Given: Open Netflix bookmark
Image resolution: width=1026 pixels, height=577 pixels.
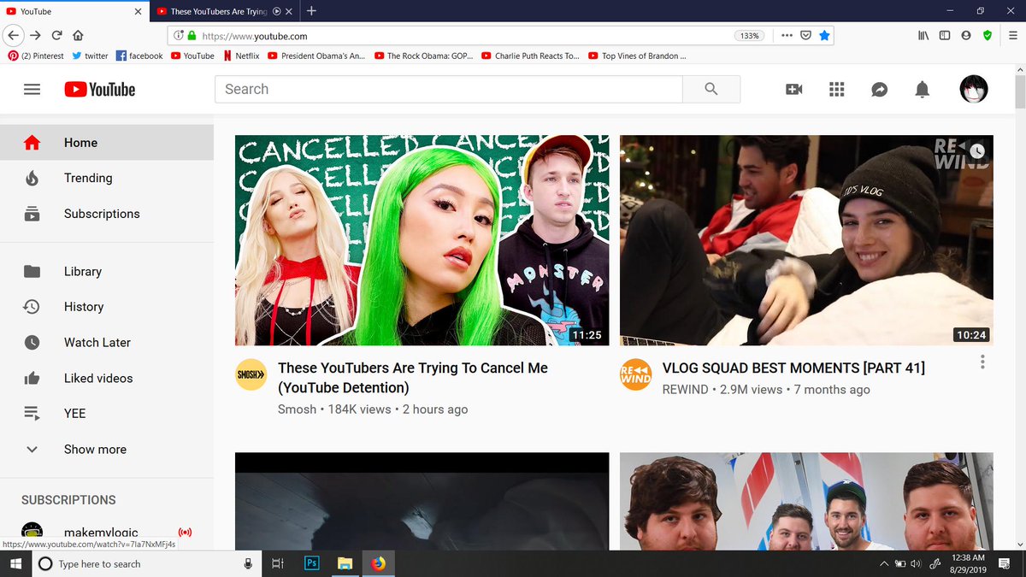Looking at the screenshot, I should pyautogui.click(x=241, y=56).
